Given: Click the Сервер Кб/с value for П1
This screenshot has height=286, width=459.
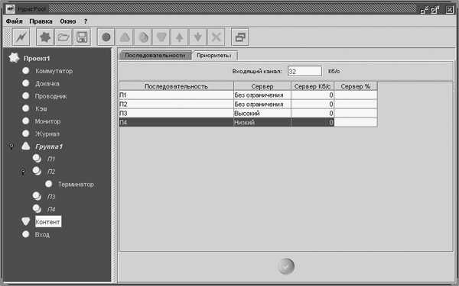Looking at the screenshot, I should tap(312, 95).
